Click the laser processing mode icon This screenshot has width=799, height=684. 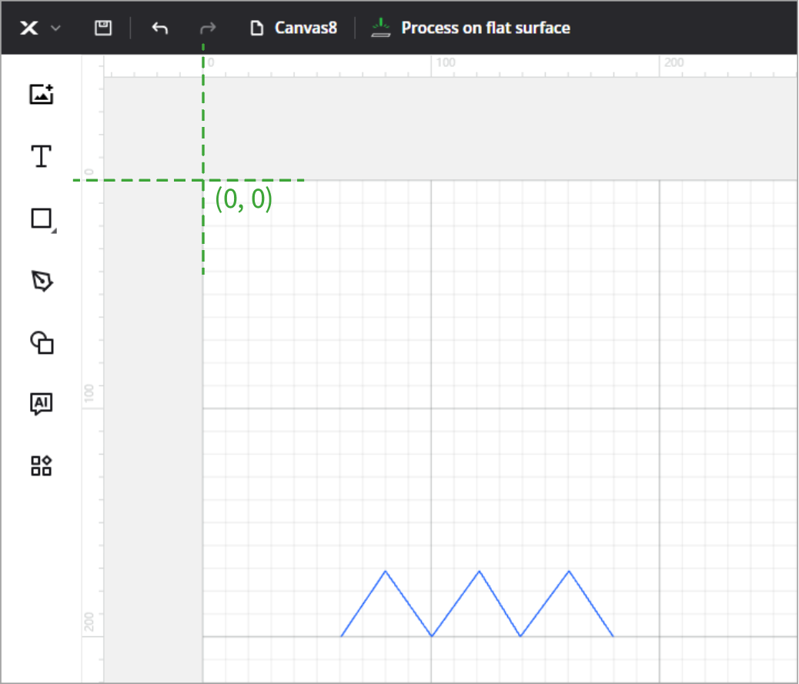(x=380, y=28)
